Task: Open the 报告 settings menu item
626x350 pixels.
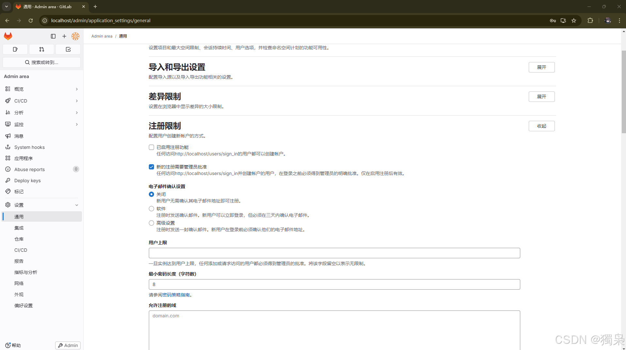Action: tap(42, 261)
